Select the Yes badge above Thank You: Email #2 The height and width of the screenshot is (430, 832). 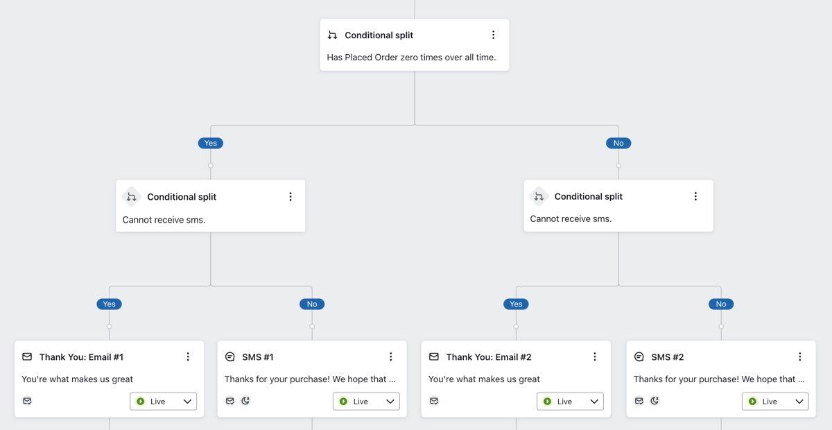click(515, 304)
